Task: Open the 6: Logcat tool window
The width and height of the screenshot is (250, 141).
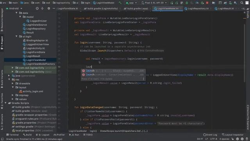Action: pos(43,135)
